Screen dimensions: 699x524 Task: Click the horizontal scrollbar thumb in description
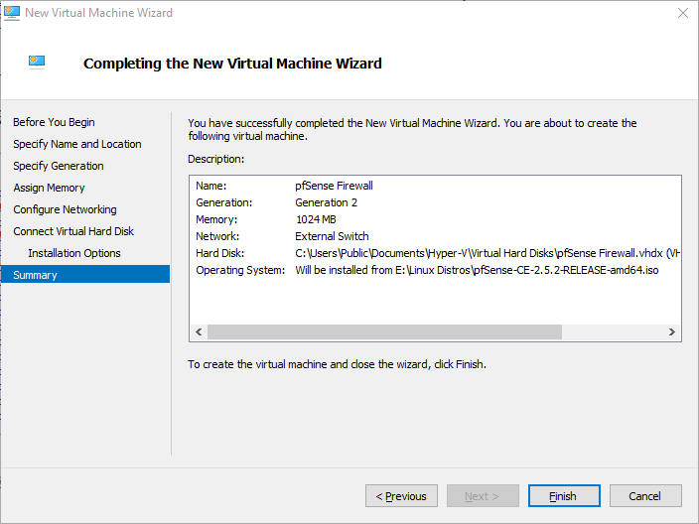tap(384, 332)
